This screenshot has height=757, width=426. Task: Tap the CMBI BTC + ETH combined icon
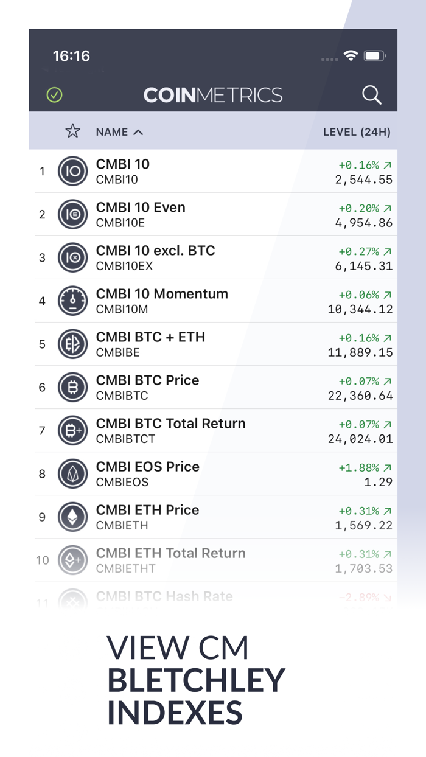coord(72,344)
